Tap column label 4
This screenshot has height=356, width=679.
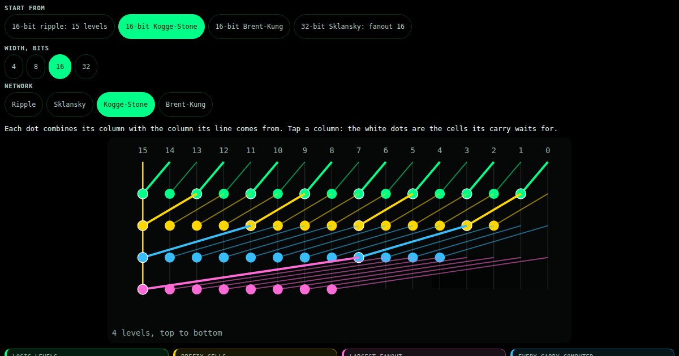pos(440,150)
